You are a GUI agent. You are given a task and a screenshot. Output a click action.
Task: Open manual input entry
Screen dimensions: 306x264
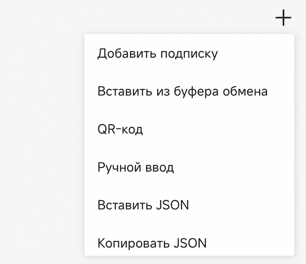(189, 167)
